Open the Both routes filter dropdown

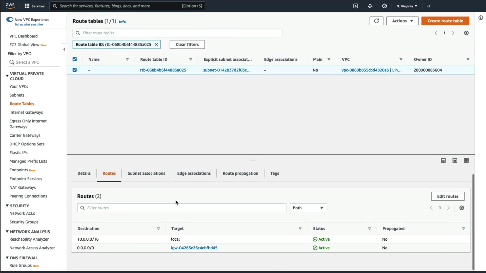[x=308, y=208]
